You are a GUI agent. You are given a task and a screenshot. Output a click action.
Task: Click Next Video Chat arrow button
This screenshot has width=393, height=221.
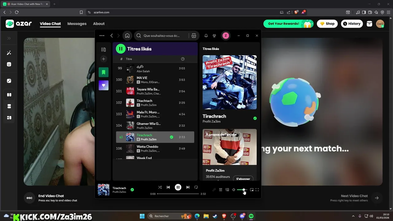coord(377,198)
